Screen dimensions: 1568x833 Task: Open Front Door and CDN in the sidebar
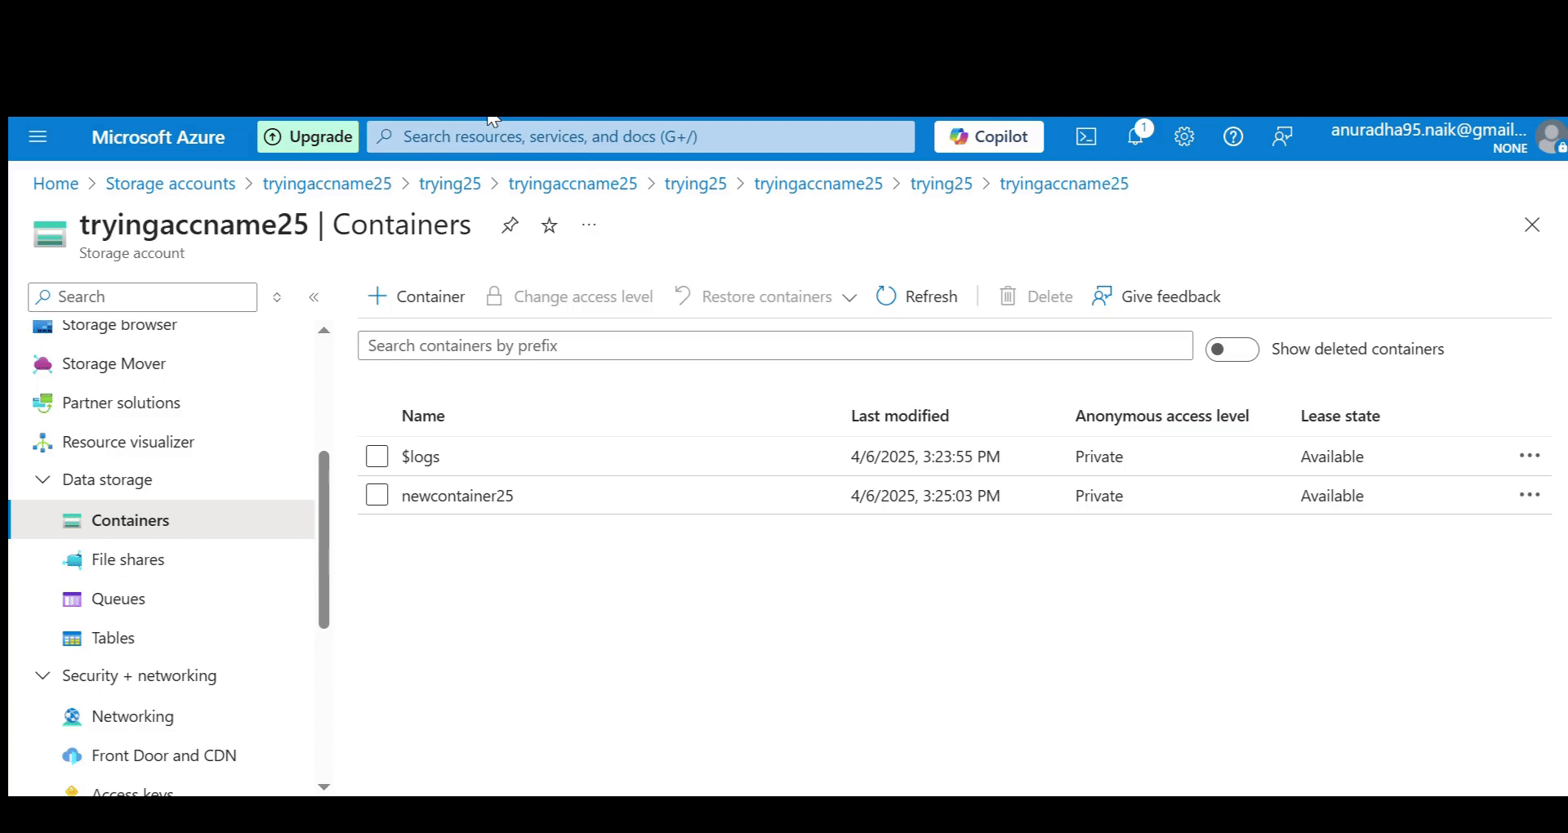(x=164, y=756)
